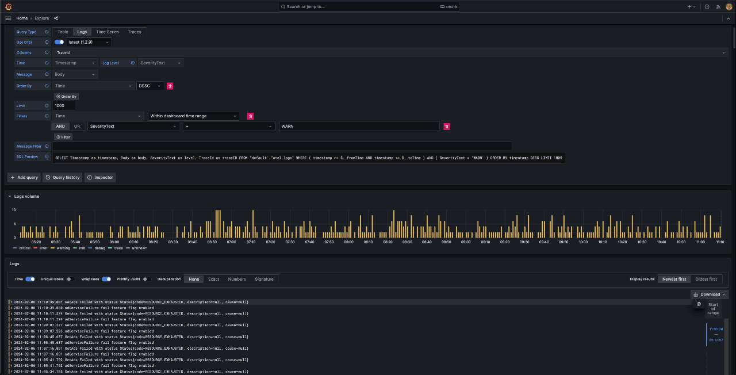This screenshot has height=375, width=736.
Task: Select Exact deduplication option
Action: pos(213,279)
